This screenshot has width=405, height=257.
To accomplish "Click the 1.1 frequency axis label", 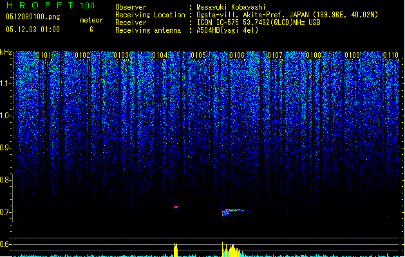I will [6, 84].
